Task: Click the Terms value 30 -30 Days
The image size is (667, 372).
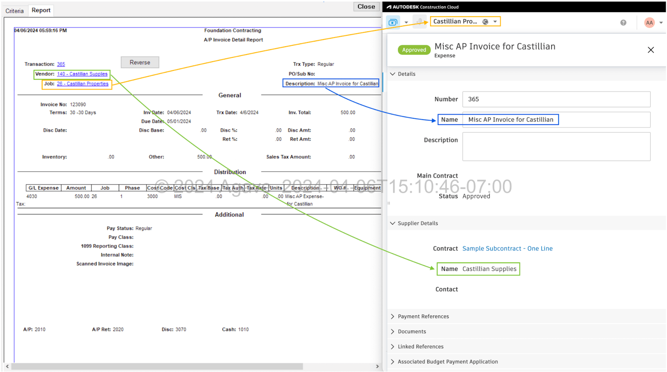Action: pyautogui.click(x=83, y=112)
